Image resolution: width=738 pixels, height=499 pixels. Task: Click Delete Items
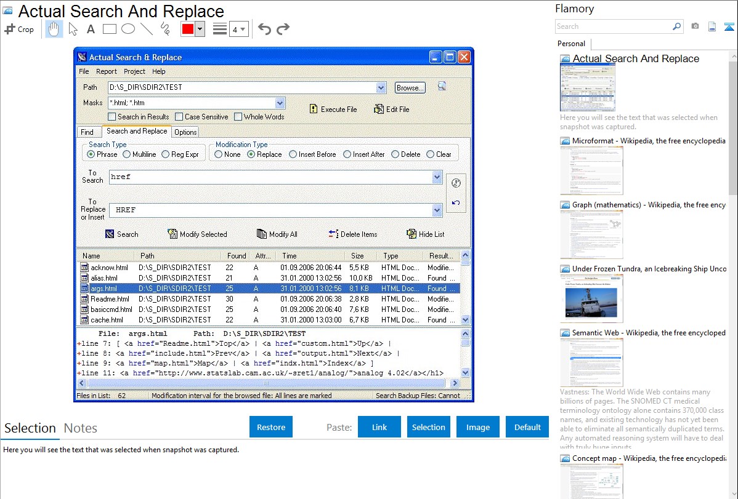click(353, 234)
